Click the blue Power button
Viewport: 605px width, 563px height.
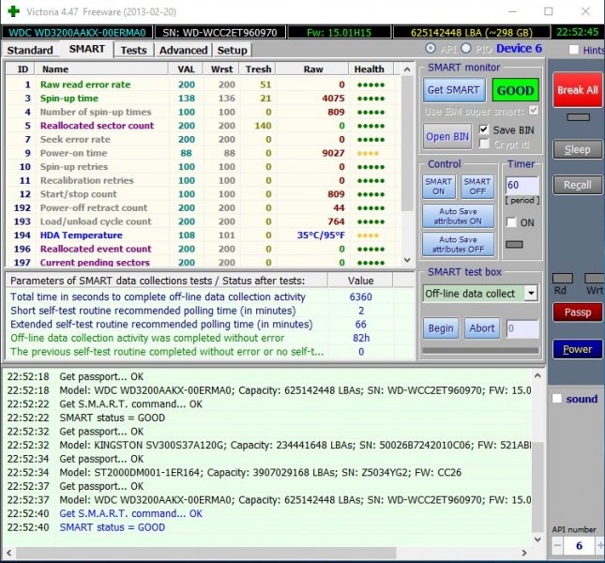577,349
